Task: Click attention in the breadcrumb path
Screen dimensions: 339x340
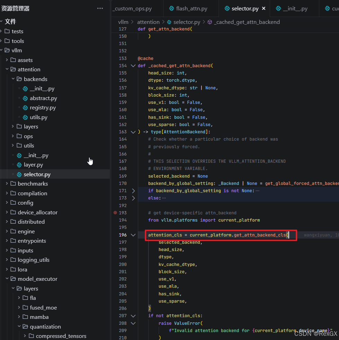Action: coord(148,22)
